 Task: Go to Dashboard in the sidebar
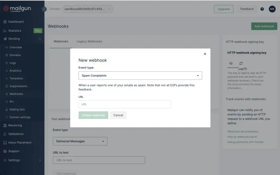16,22
